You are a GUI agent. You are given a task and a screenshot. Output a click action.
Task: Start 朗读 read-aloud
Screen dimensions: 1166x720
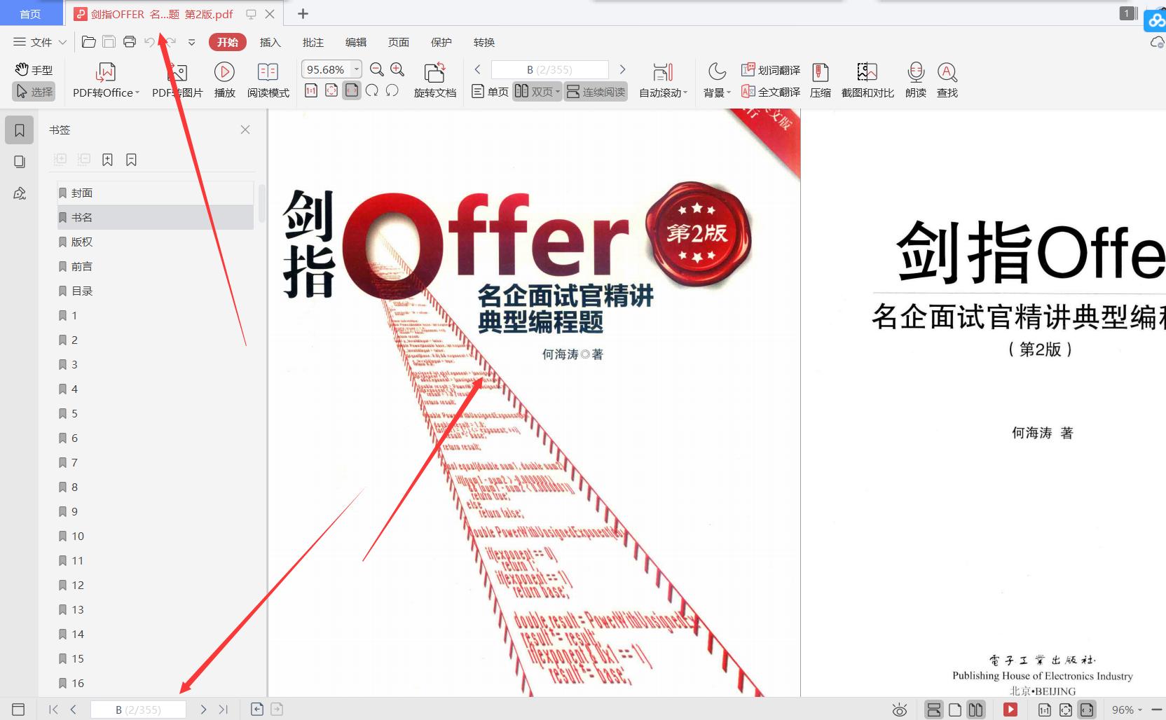914,79
